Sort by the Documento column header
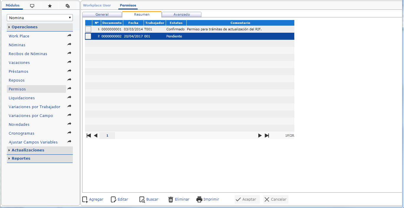 [x=112, y=23]
